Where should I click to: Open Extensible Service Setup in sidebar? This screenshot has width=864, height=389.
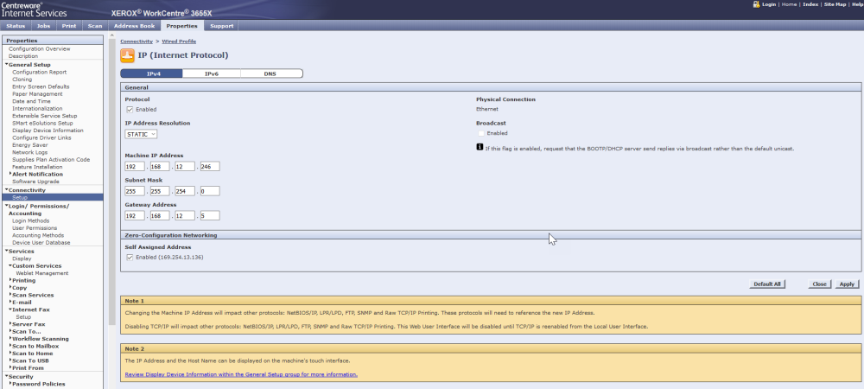coord(45,116)
